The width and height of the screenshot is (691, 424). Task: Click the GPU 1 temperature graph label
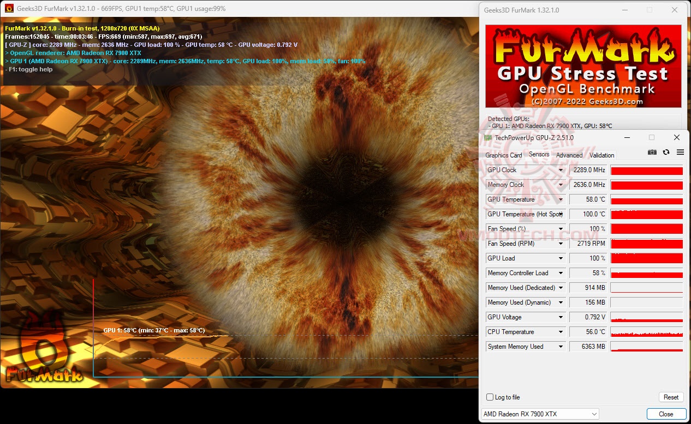click(x=154, y=330)
